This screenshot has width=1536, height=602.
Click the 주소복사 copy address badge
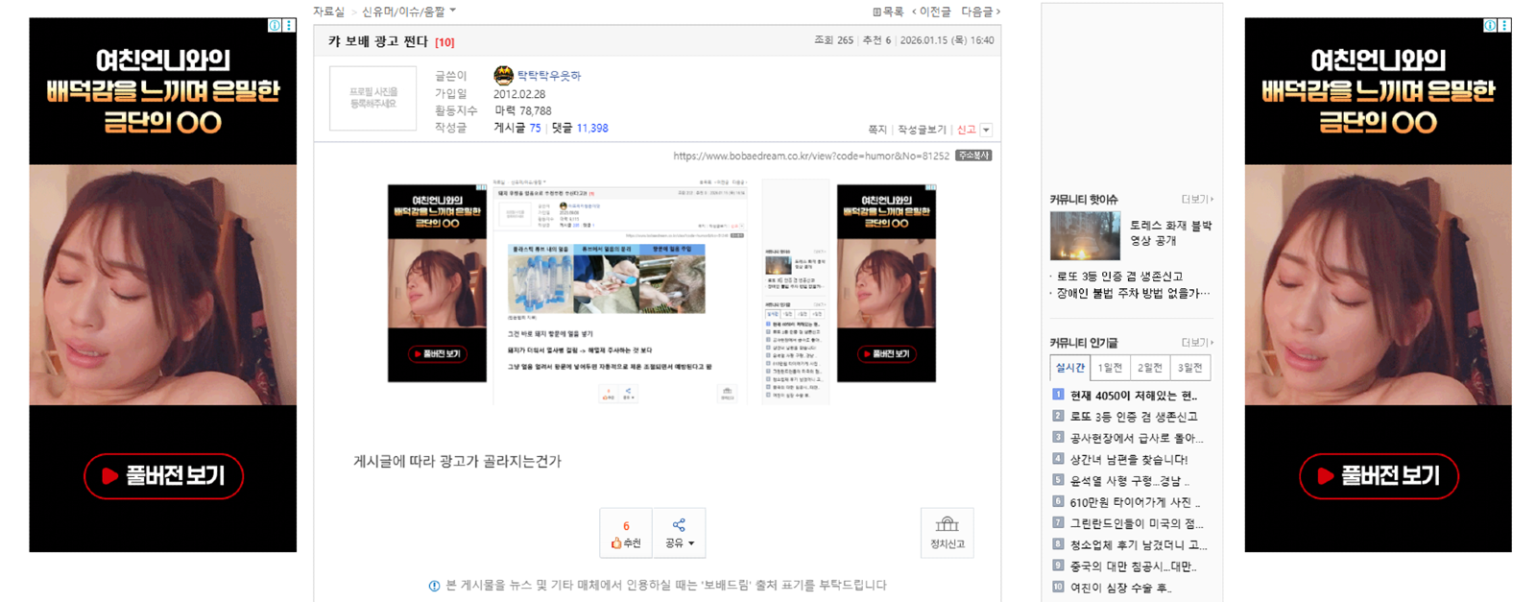pos(973,156)
